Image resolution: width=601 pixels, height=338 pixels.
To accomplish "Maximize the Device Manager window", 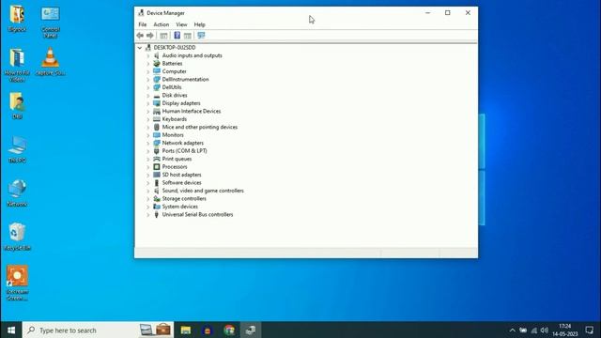I will [x=448, y=12].
